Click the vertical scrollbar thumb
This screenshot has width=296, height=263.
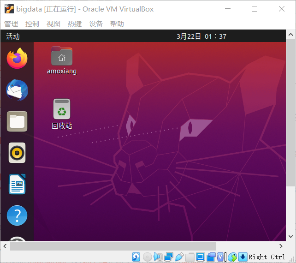pos(291,113)
